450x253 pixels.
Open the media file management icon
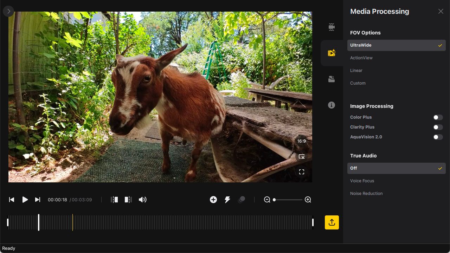[x=331, y=79]
